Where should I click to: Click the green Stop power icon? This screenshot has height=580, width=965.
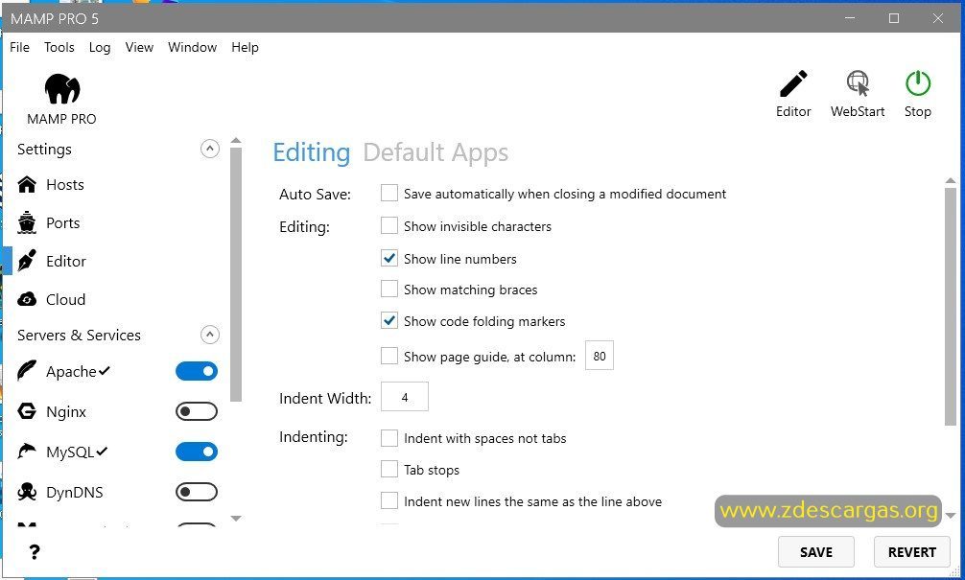[x=918, y=83]
